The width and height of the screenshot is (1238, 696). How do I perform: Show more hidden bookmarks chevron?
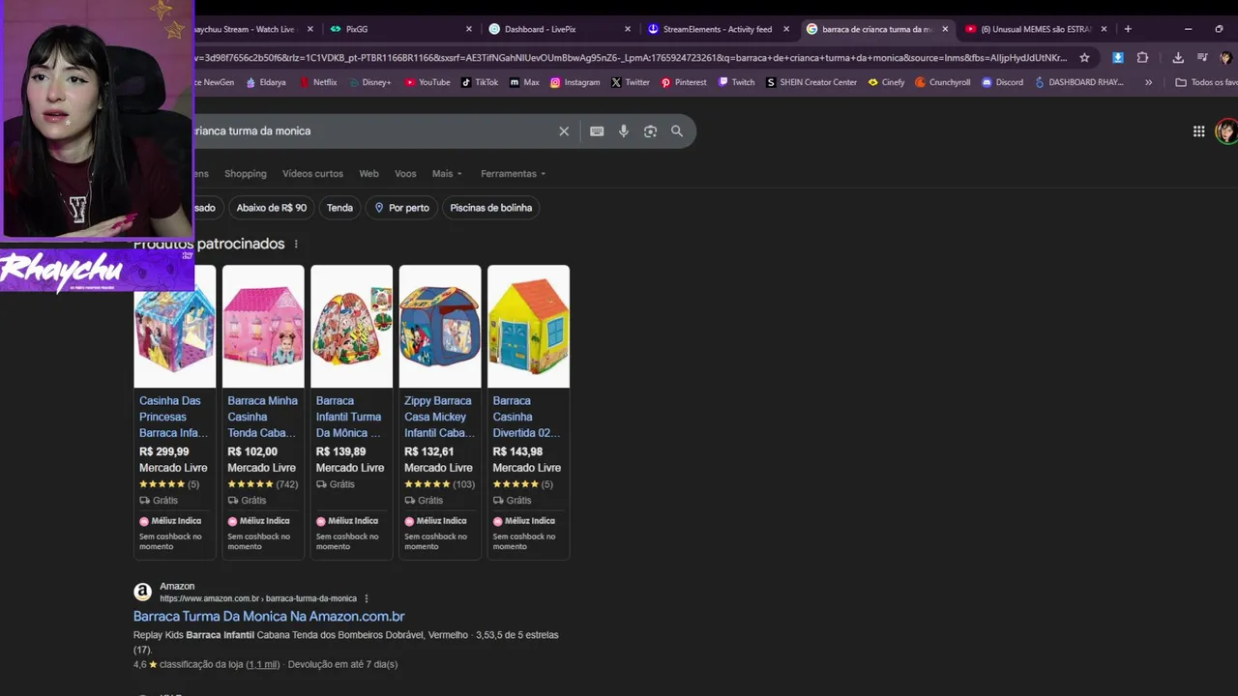pos(1148,82)
